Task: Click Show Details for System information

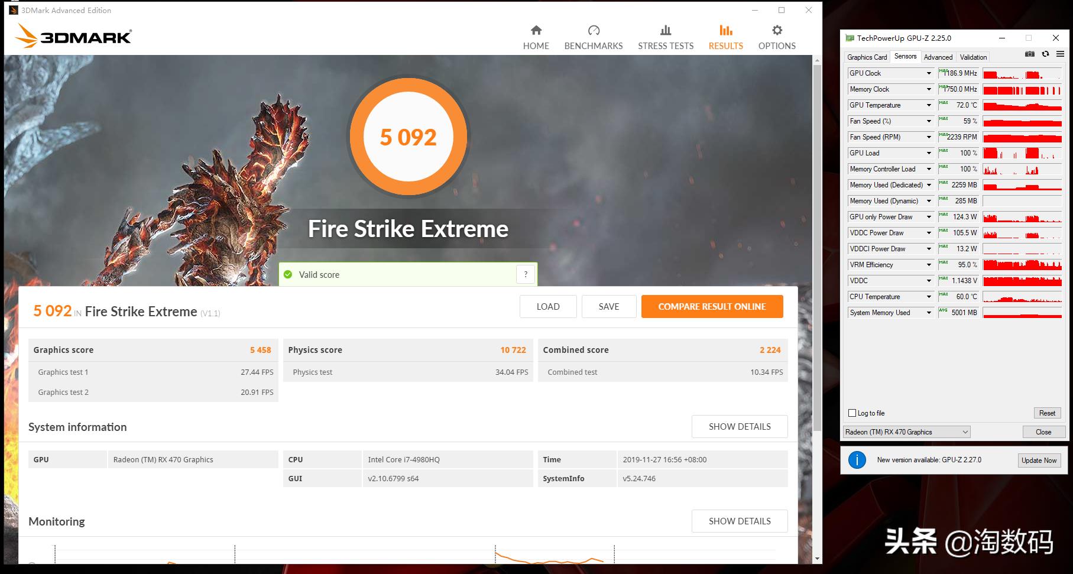Action: click(740, 426)
